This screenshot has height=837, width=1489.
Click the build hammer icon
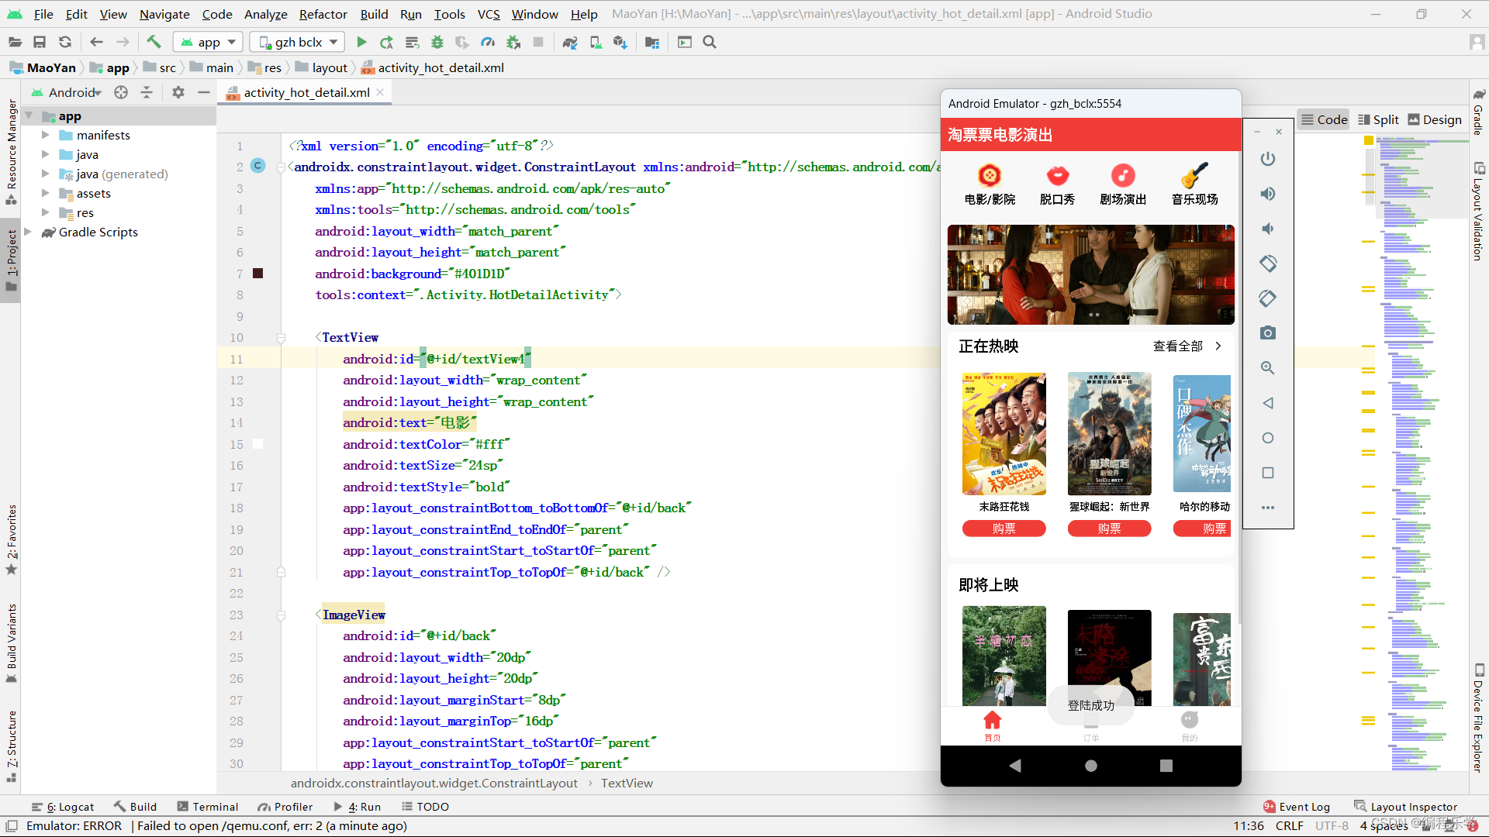click(154, 42)
